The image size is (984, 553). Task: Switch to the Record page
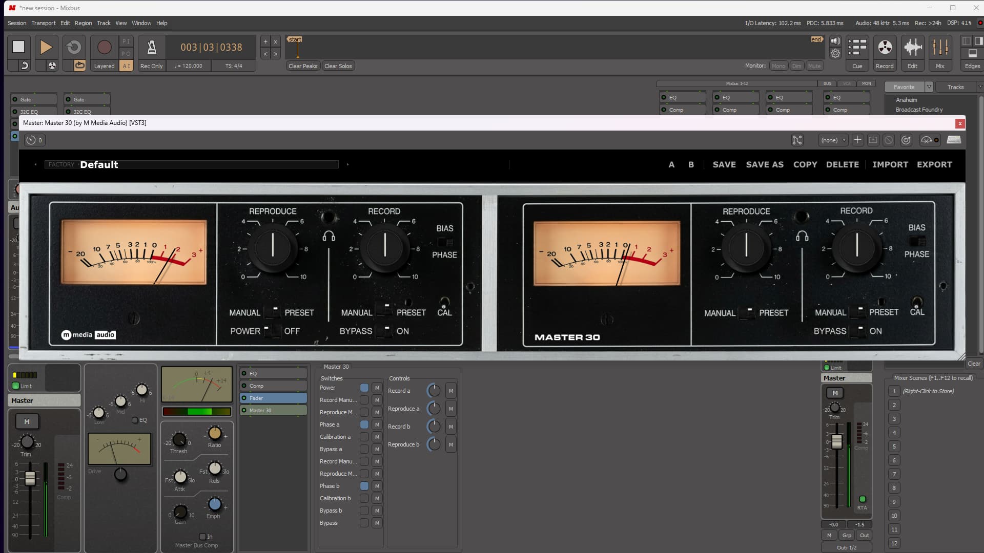click(885, 53)
